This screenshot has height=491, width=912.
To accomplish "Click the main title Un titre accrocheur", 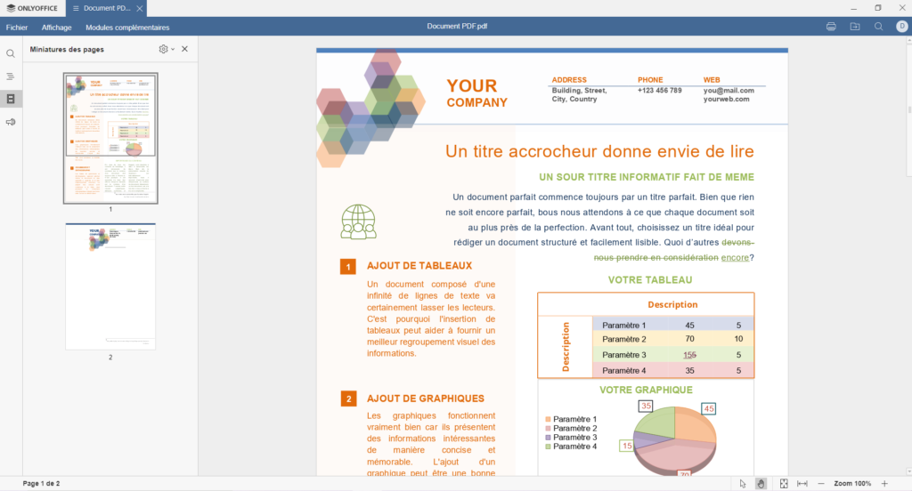I will coord(599,151).
